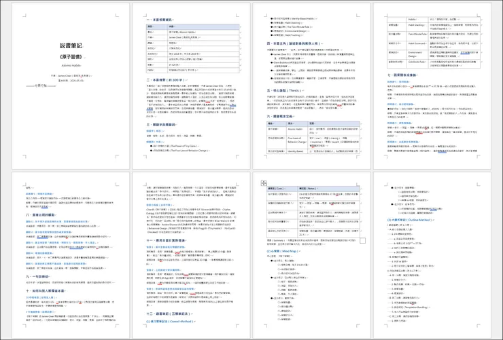Click the heading 十二、讀書筆記（五種筆記法）
The height and width of the screenshot is (340, 503).
[x=169, y=314]
